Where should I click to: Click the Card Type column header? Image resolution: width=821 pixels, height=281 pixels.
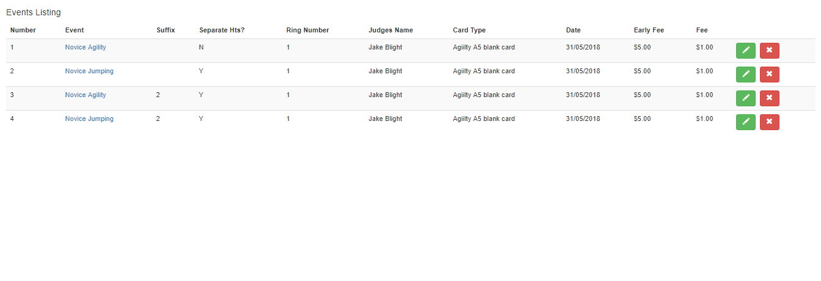[x=469, y=30]
